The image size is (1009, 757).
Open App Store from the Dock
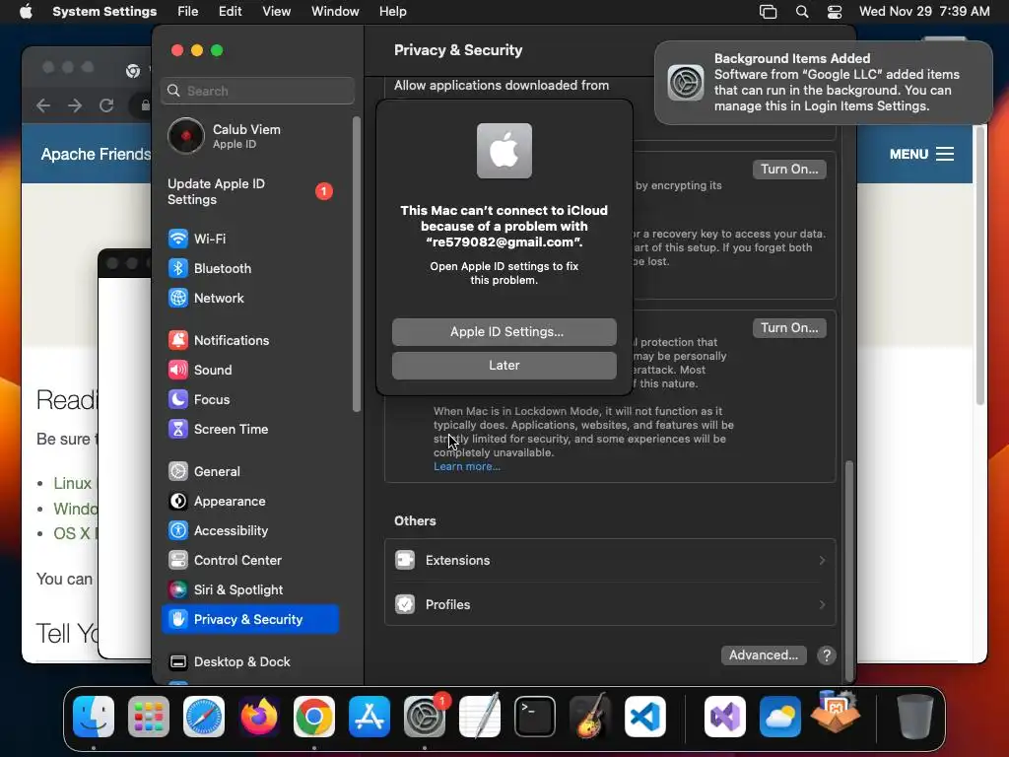370,717
